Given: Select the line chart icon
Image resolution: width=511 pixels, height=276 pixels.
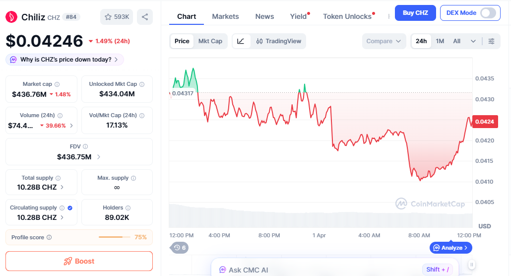Looking at the screenshot, I should (x=241, y=41).
